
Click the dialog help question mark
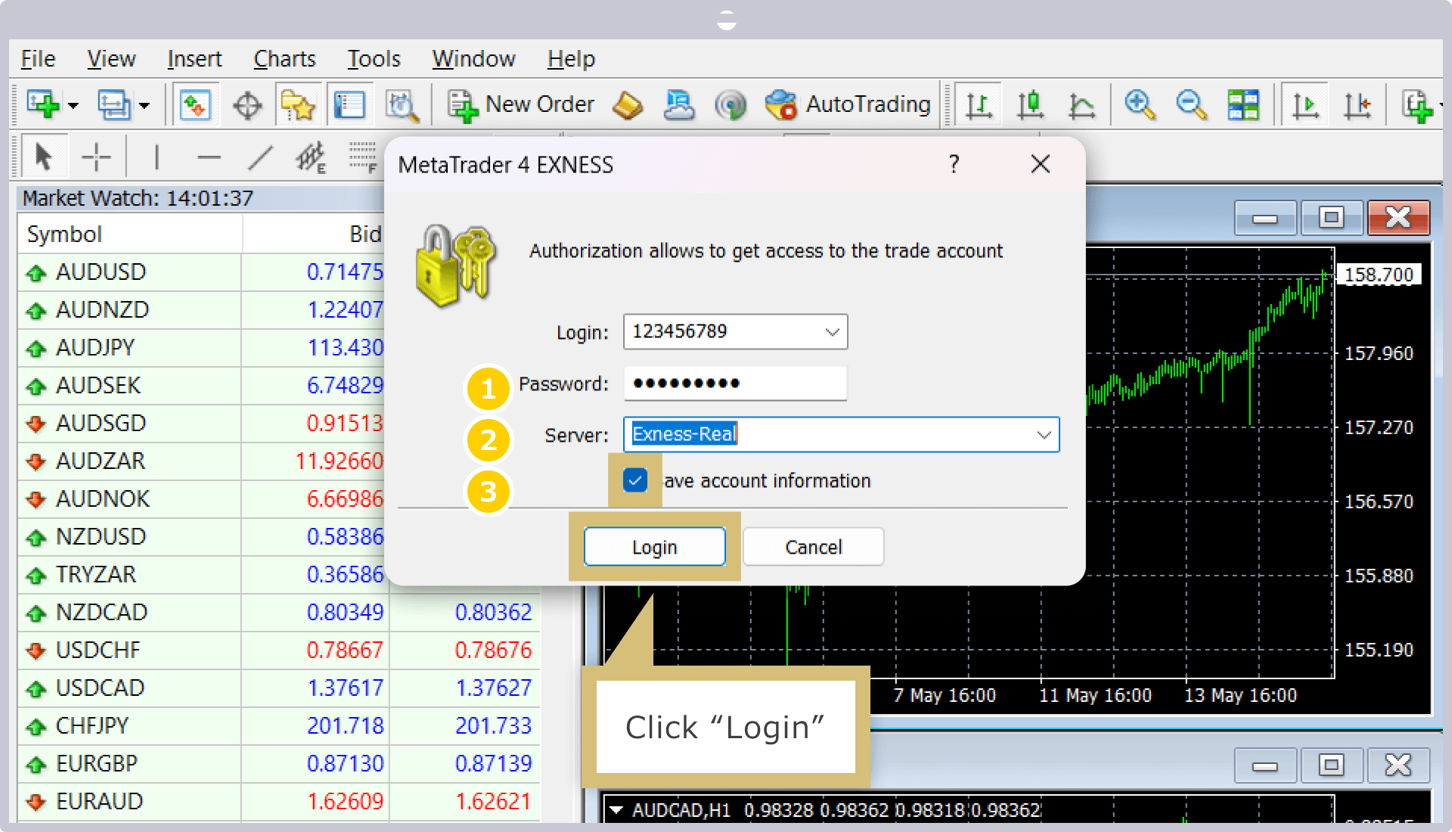click(954, 164)
